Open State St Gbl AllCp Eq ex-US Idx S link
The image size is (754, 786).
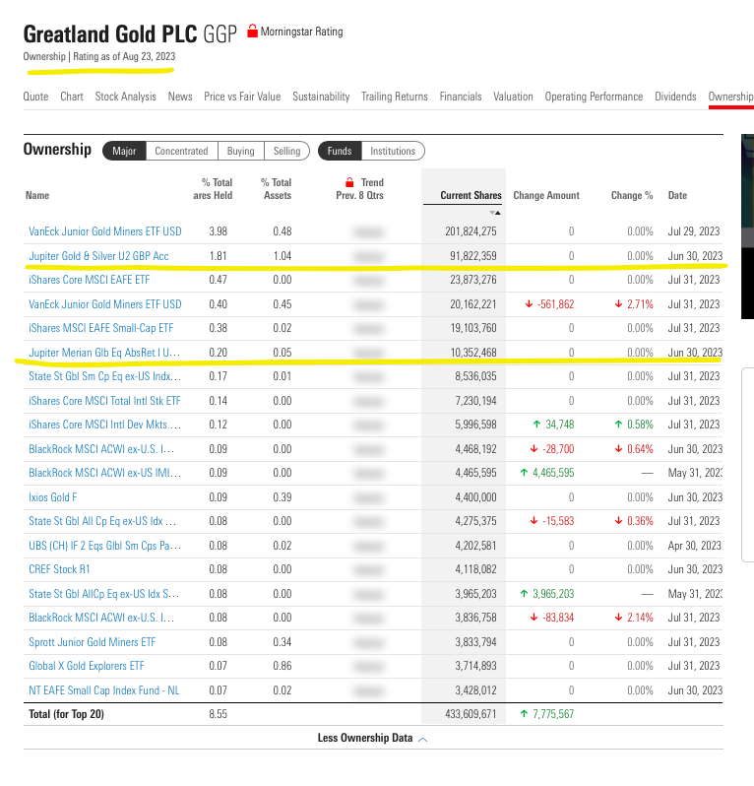pyautogui.click(x=103, y=594)
